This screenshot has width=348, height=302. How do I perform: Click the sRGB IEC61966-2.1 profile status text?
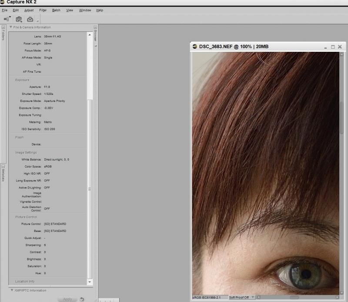click(x=206, y=297)
